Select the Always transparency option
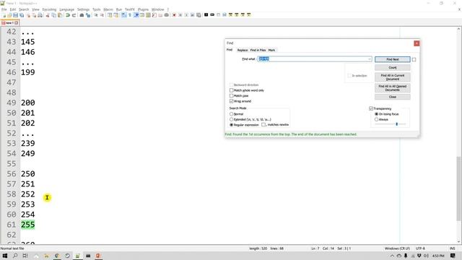The width and height of the screenshot is (462, 260). 376,119
